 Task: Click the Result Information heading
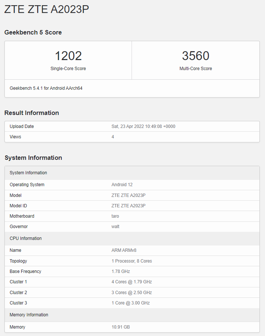(x=32, y=113)
